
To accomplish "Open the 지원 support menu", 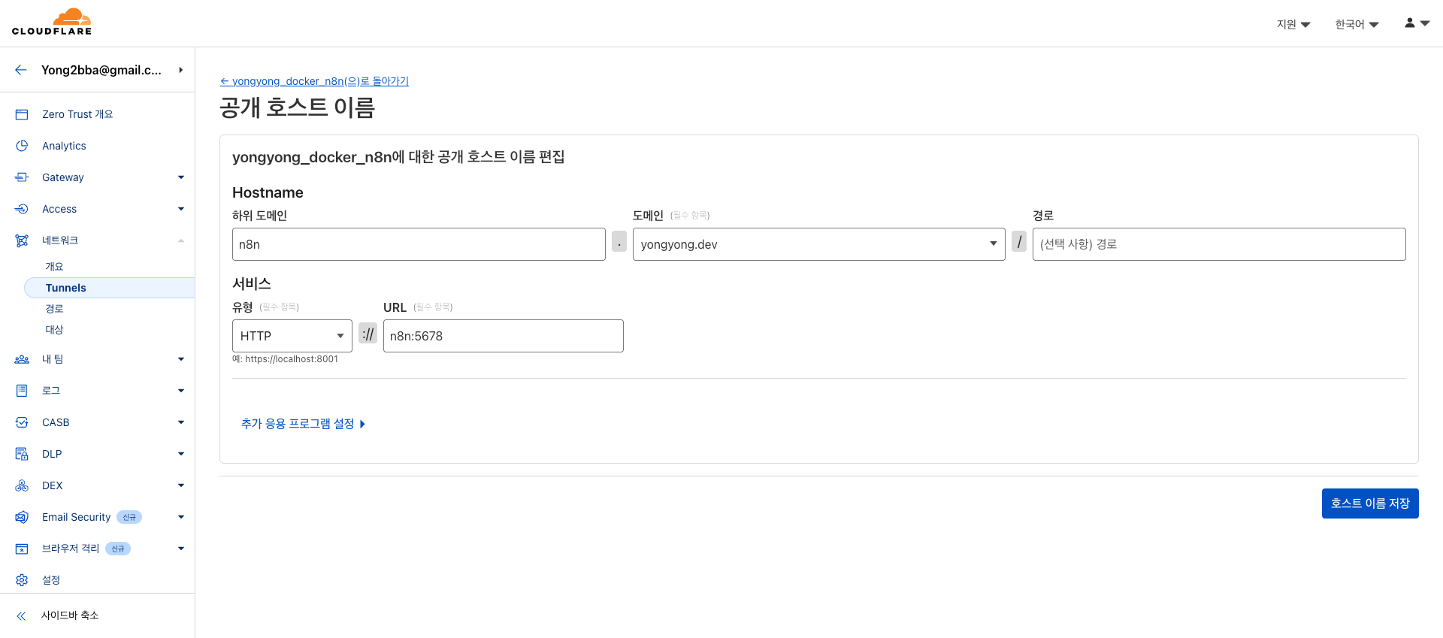I will 1293,24.
